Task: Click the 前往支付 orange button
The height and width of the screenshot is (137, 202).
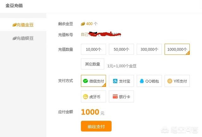Action: click(x=96, y=126)
